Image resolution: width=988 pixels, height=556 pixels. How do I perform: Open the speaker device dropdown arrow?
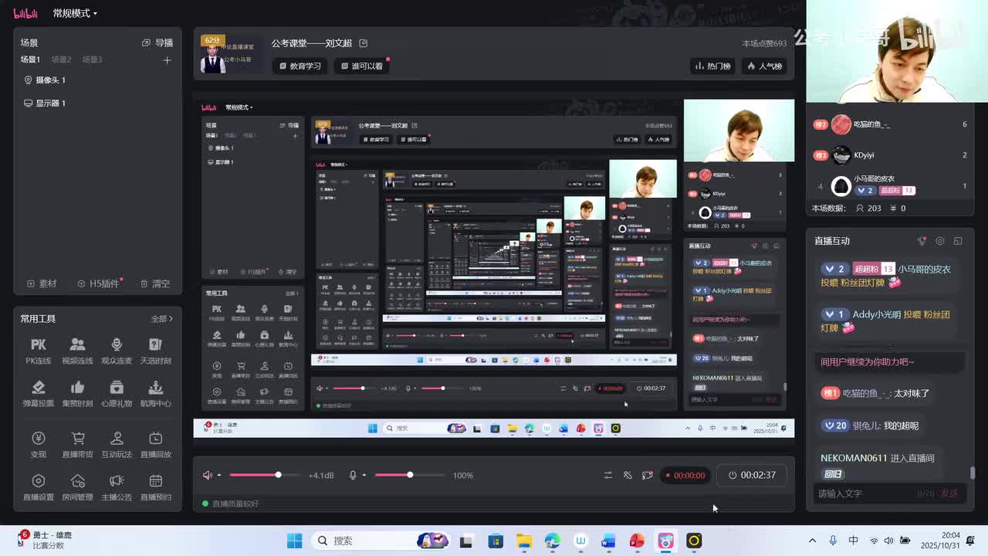click(x=219, y=475)
